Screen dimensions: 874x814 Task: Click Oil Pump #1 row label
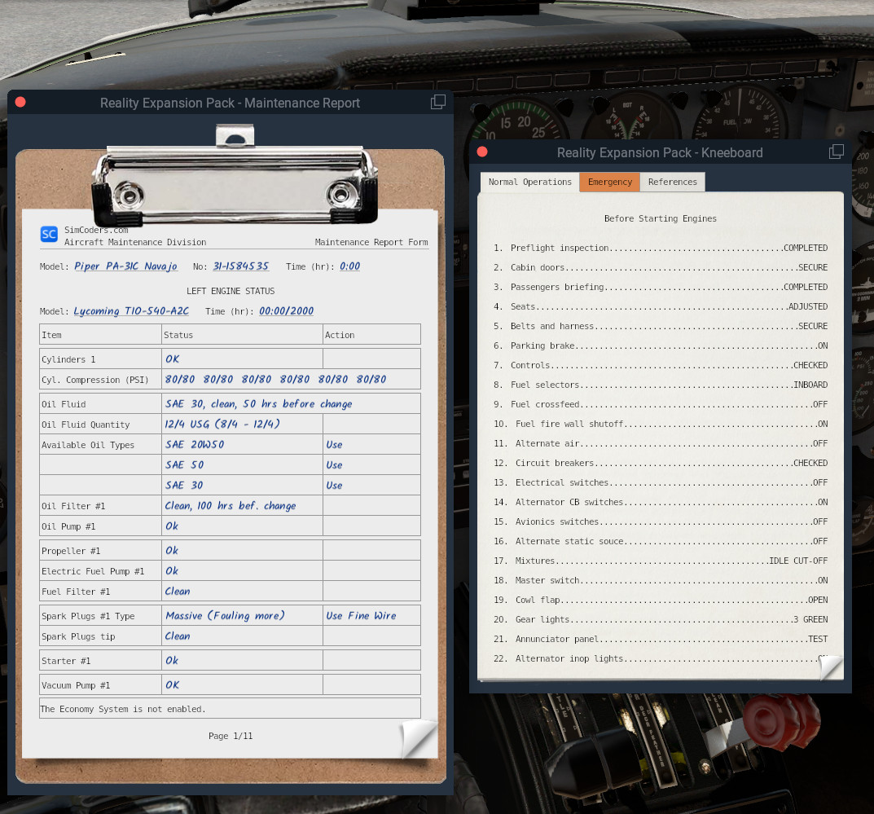click(68, 526)
